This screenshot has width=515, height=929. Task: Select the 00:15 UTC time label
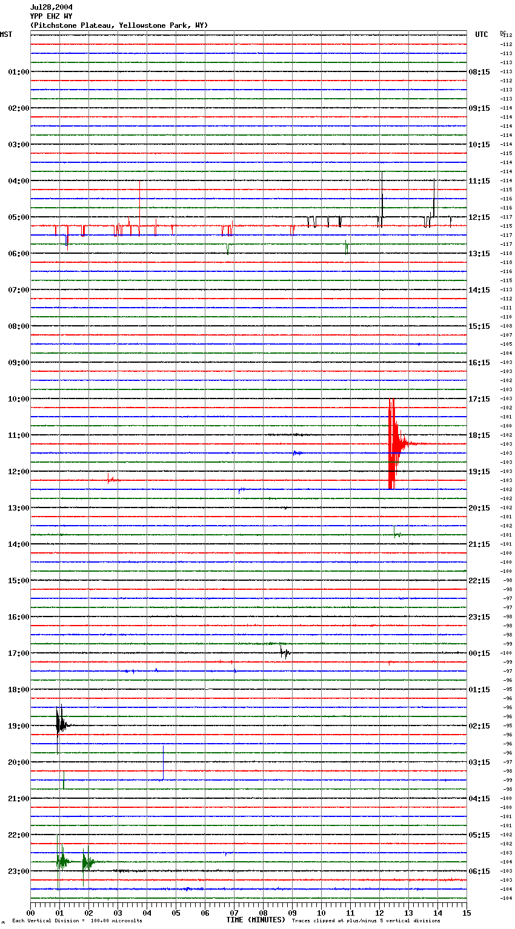479,653
